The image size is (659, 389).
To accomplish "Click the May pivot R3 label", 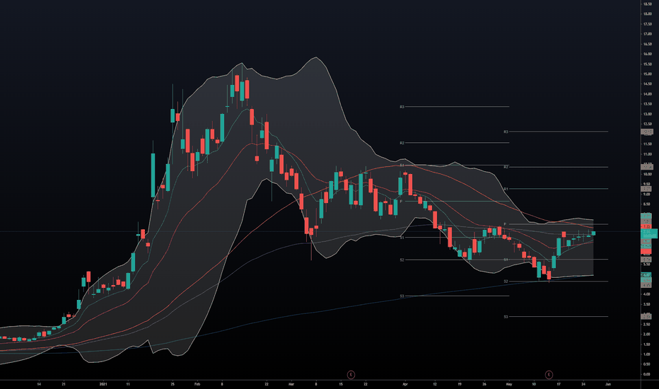I will coord(506,132).
